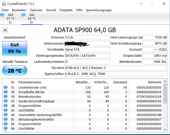
Task: Click the Laufwerksbuchstaben field D:
Action: [87, 62]
